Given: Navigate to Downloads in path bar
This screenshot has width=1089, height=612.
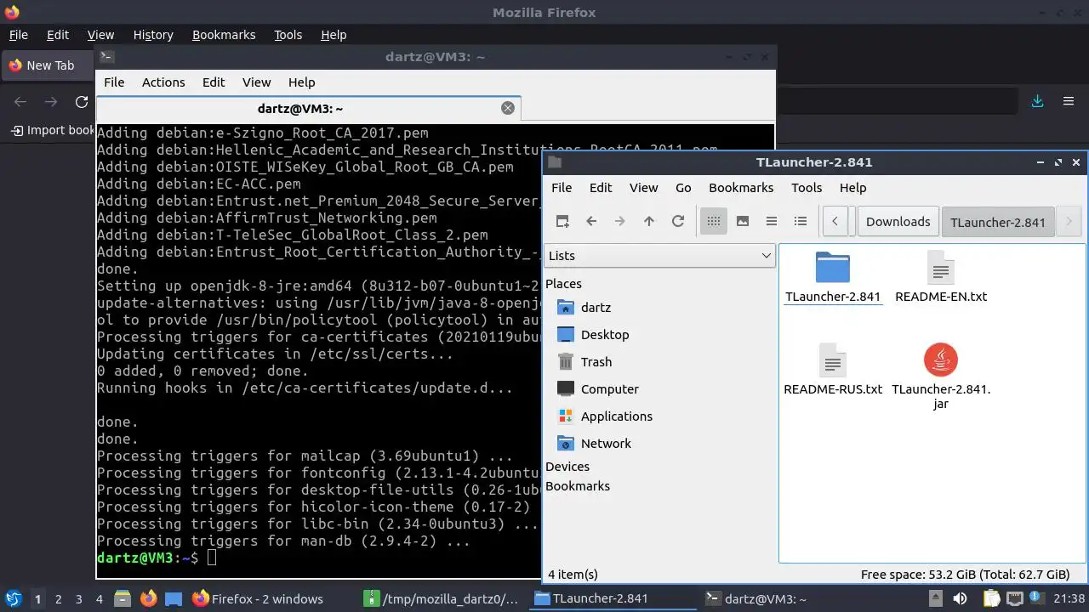Looking at the screenshot, I should pos(898,222).
